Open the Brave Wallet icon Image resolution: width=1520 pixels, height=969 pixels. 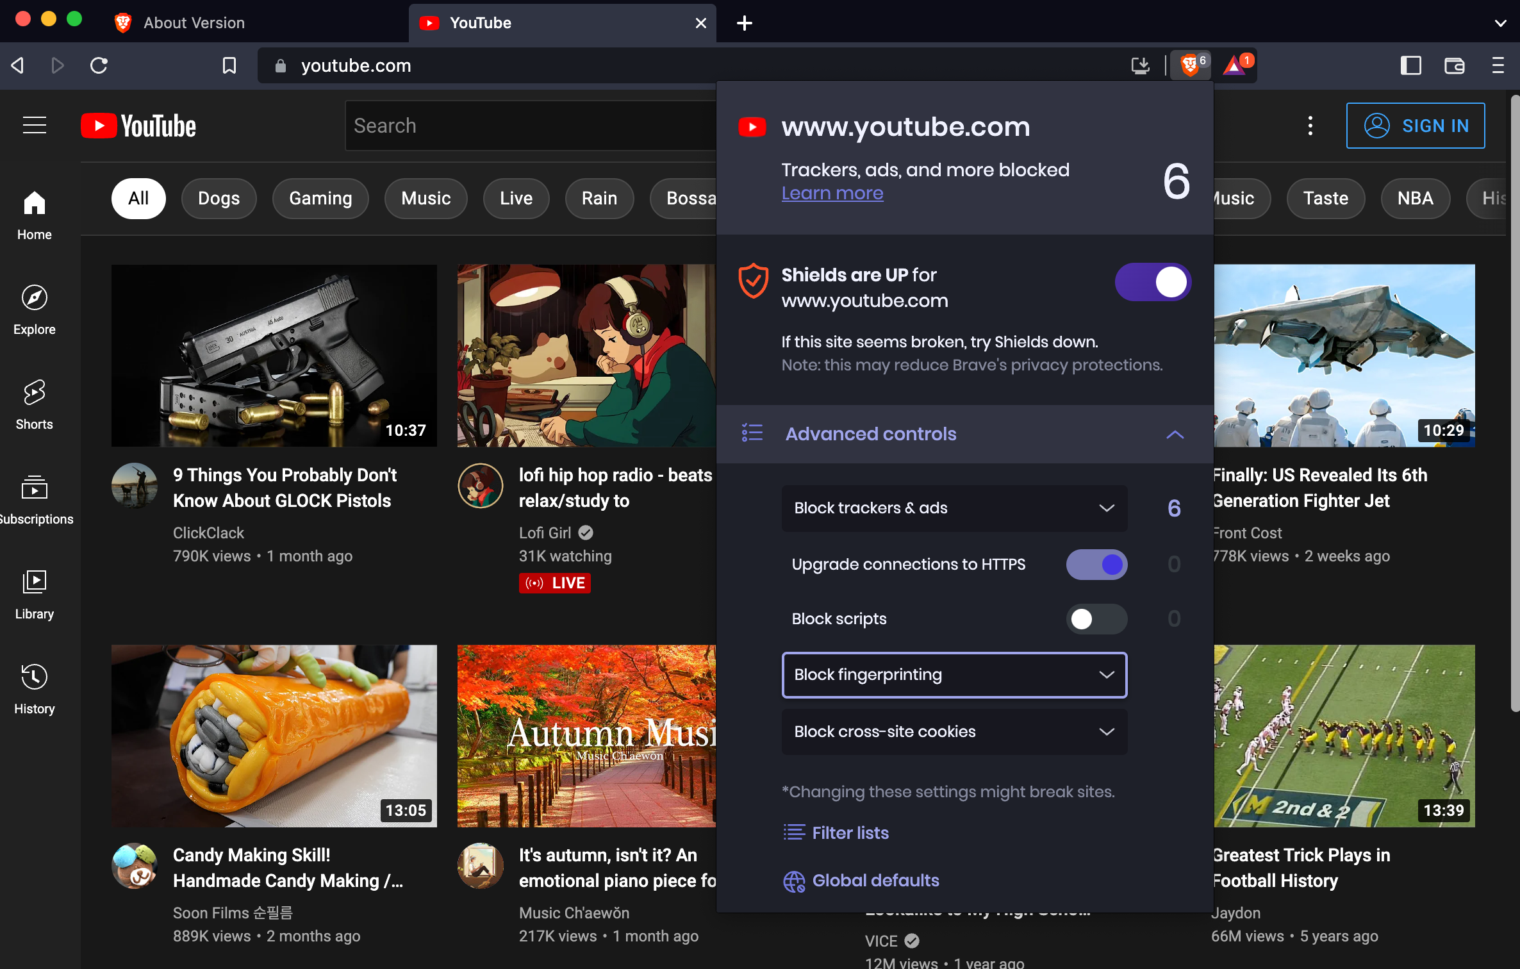[1454, 65]
